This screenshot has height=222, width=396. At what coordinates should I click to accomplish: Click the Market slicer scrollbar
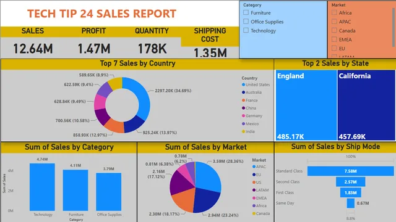point(394,27)
